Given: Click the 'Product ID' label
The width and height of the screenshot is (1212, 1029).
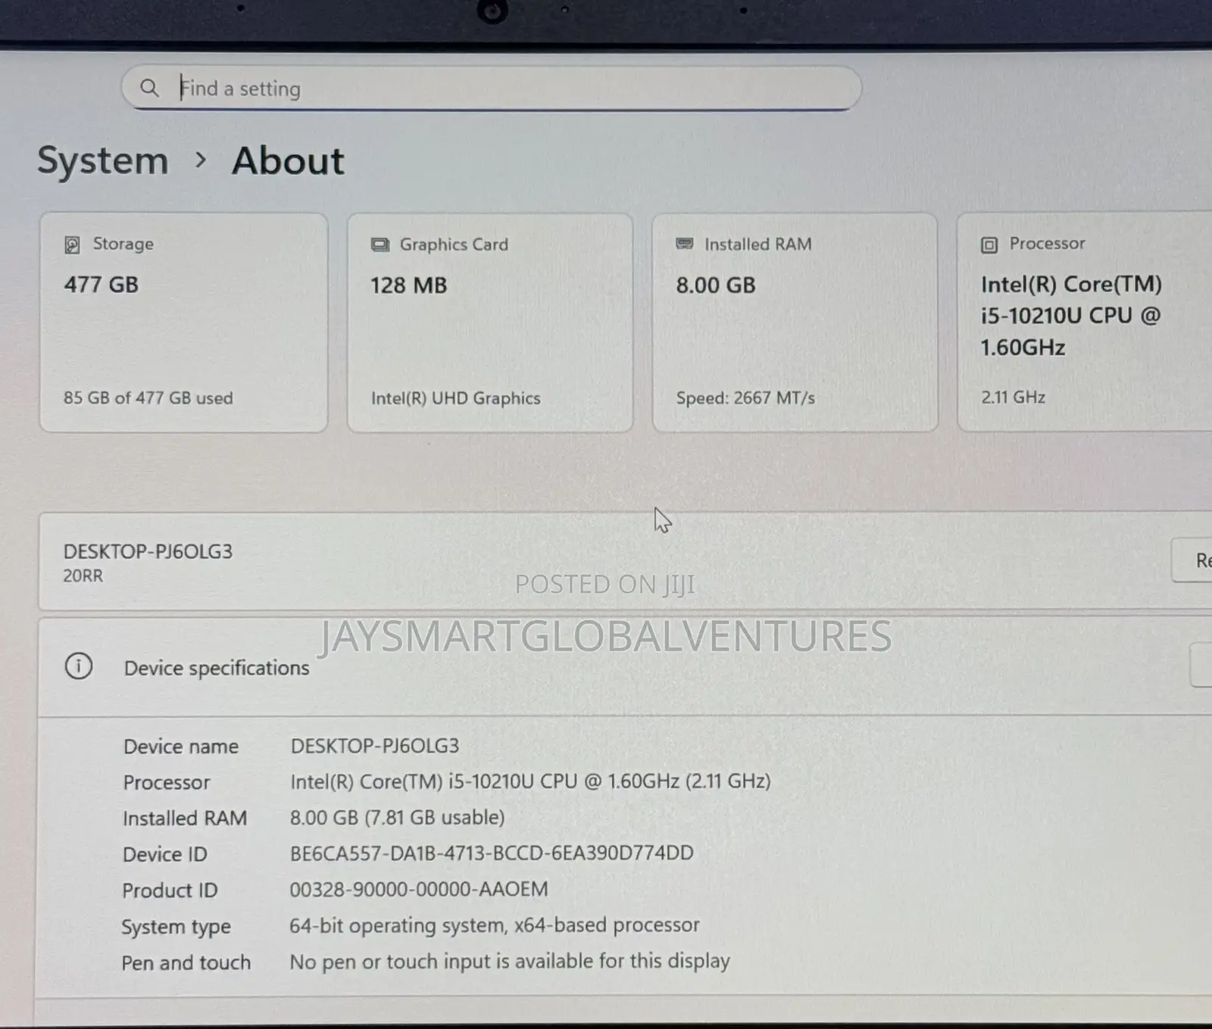Looking at the screenshot, I should point(170,890).
